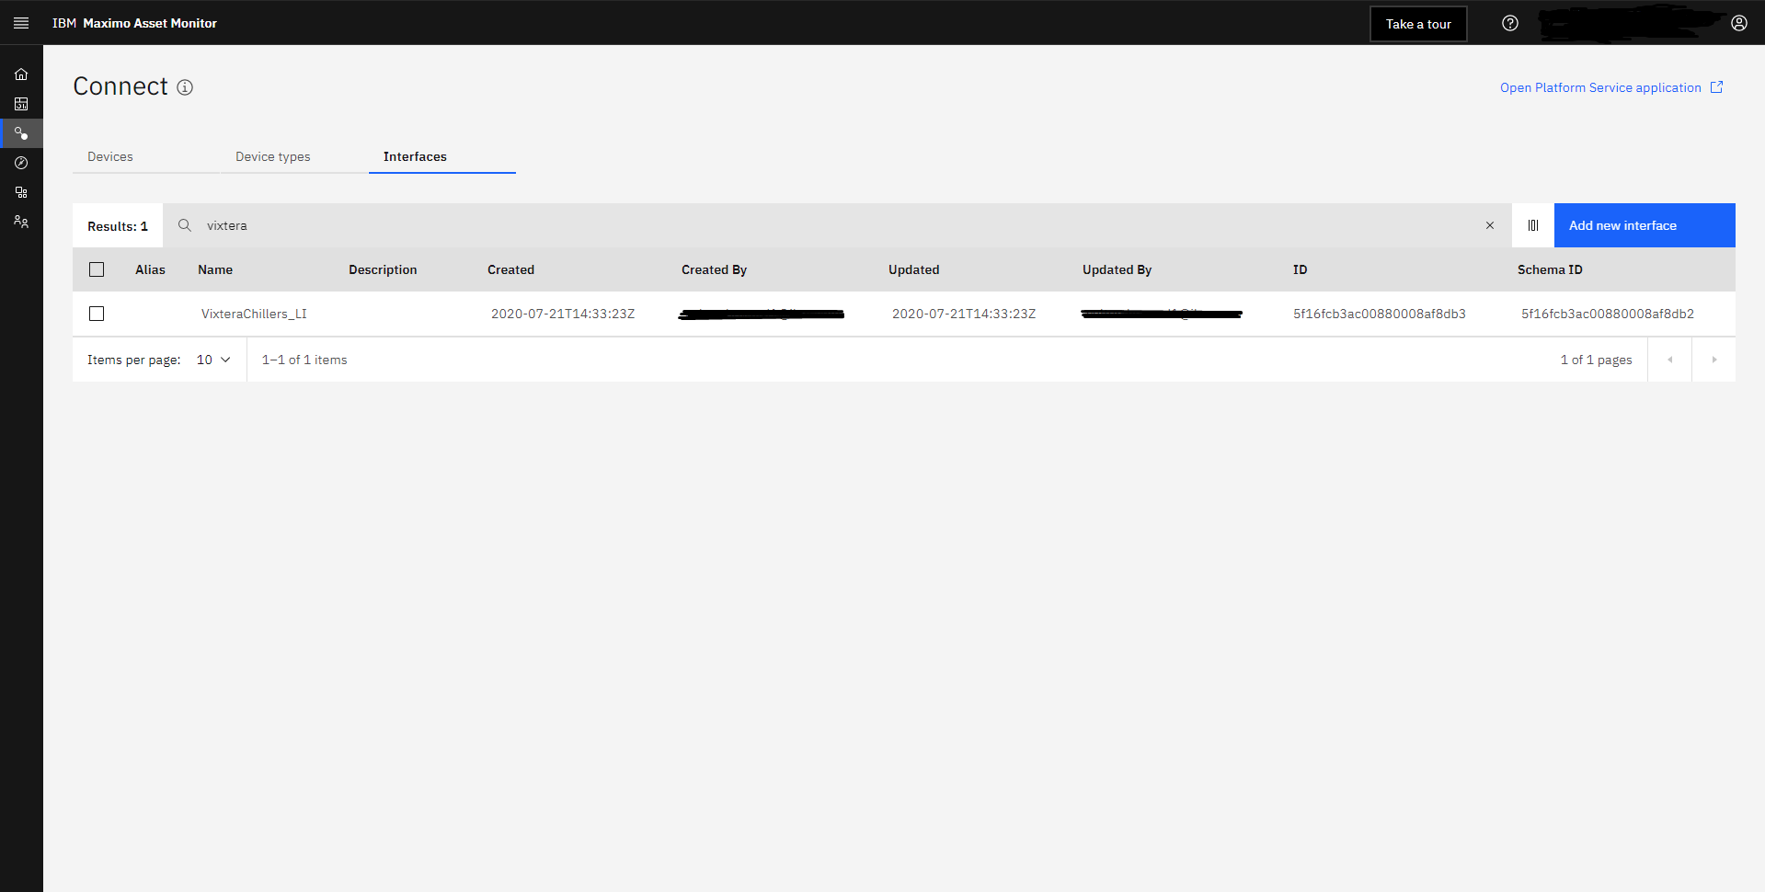The image size is (1765, 892).
Task: Open the hamburger navigation menu
Action: point(21,23)
